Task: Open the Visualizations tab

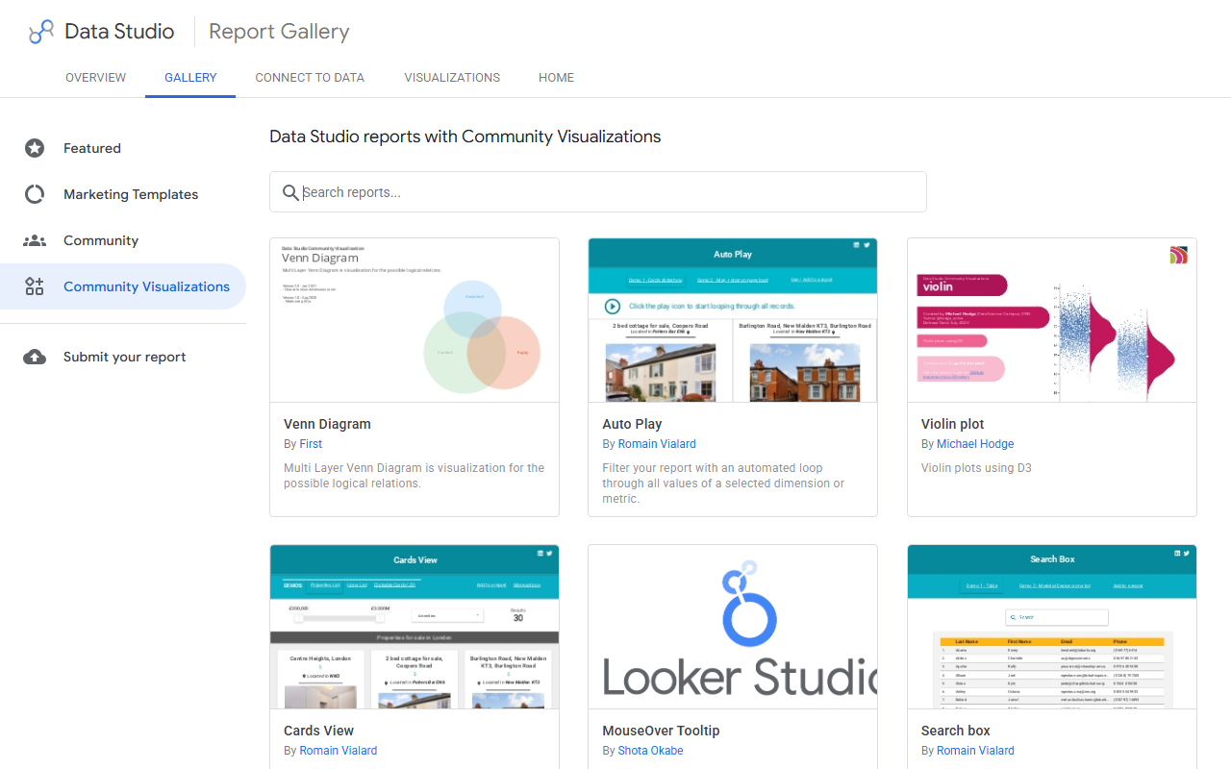Action: [452, 78]
